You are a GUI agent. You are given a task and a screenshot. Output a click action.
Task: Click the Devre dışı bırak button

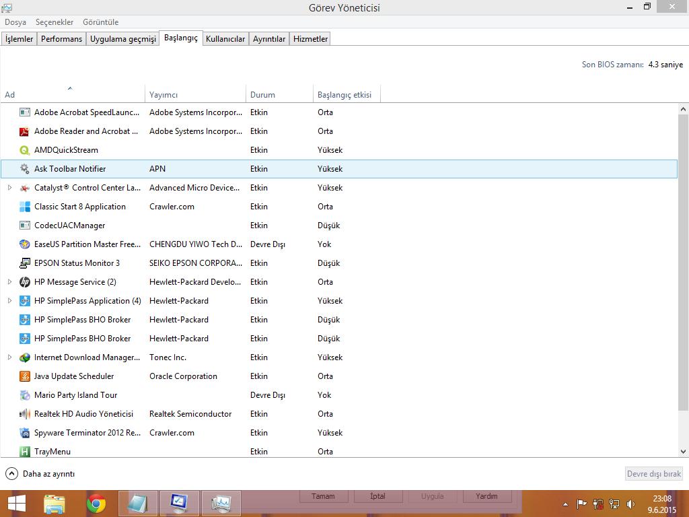point(654,473)
